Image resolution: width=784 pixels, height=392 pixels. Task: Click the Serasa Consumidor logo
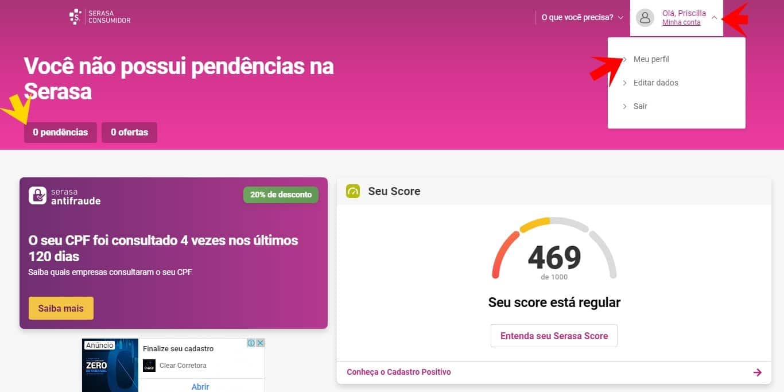pyautogui.click(x=100, y=17)
